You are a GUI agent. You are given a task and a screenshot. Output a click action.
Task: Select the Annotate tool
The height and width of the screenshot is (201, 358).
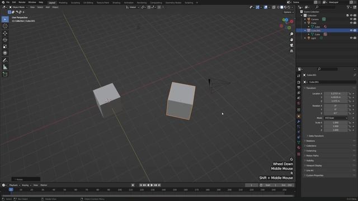click(x=5, y=60)
